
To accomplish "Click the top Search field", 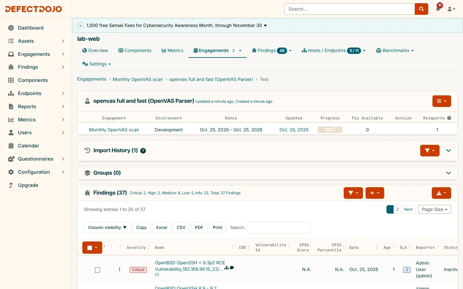I will (350, 9).
